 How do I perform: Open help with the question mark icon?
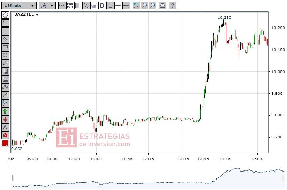click(172, 6)
